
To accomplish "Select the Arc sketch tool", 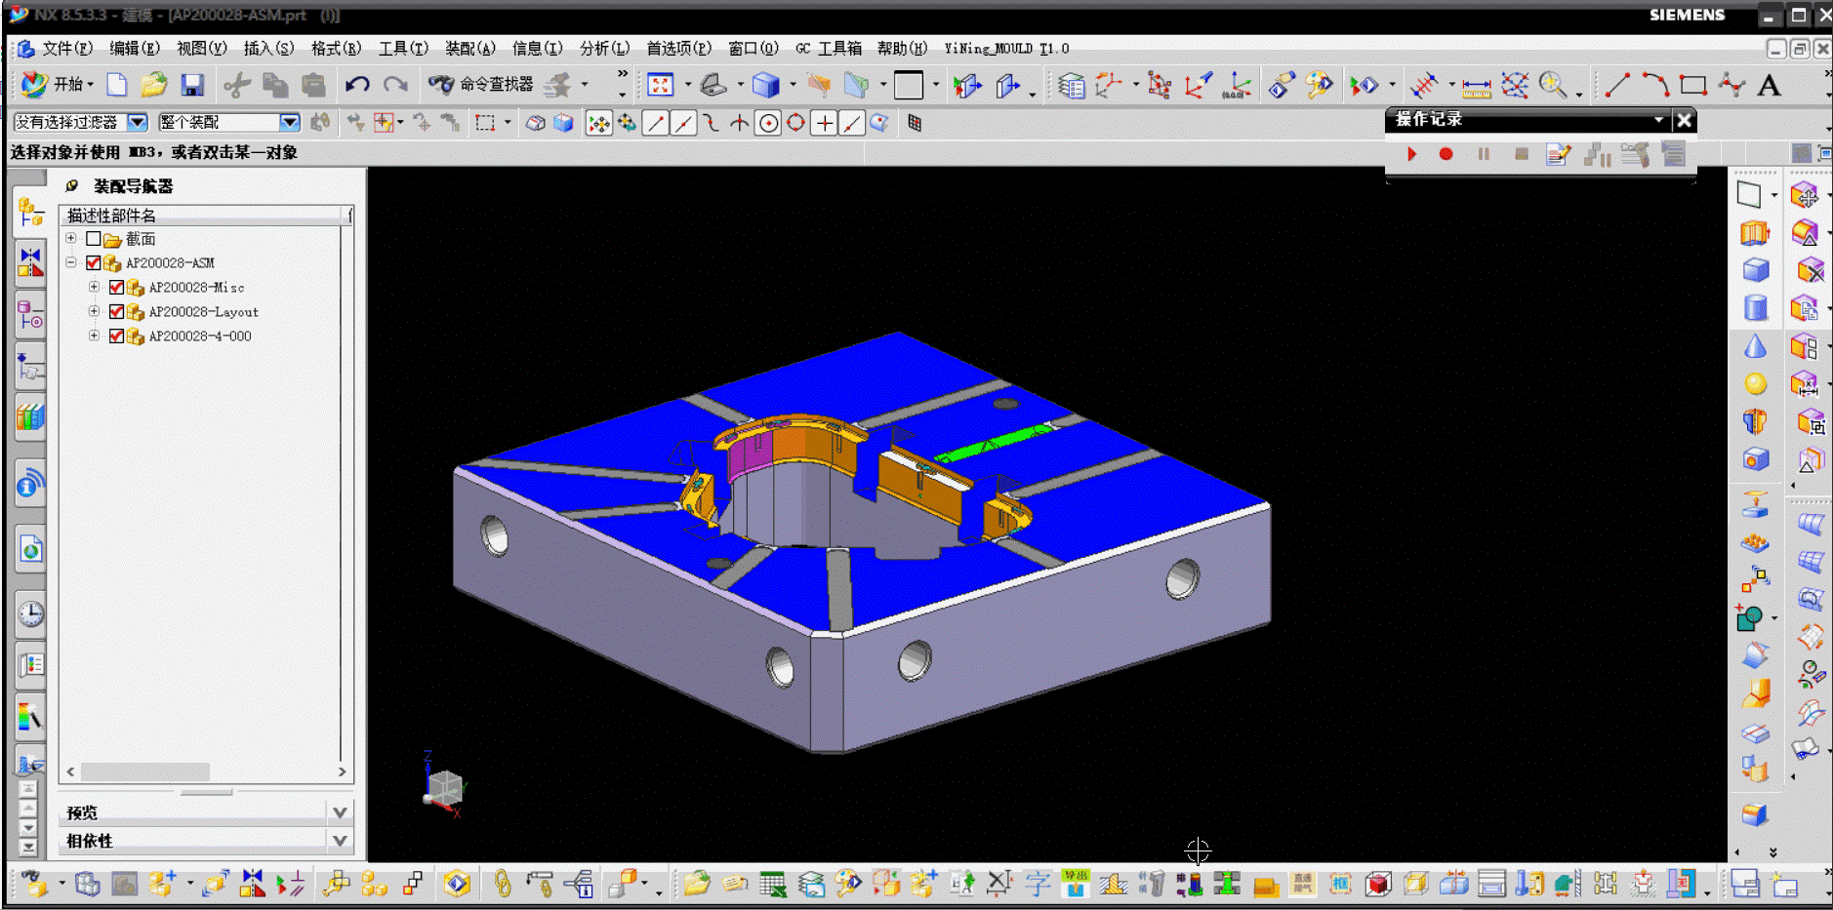I will (1655, 85).
